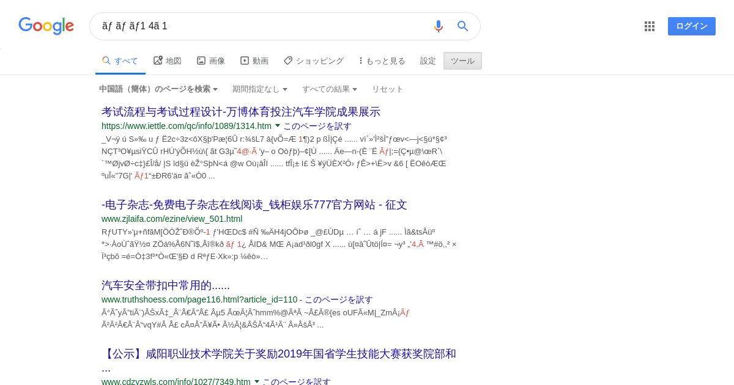Open the 期間指定なし time filter
This screenshot has height=385, width=734.
pyautogui.click(x=260, y=89)
